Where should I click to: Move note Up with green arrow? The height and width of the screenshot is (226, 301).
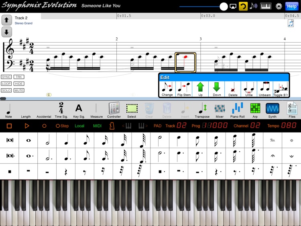click(200, 89)
